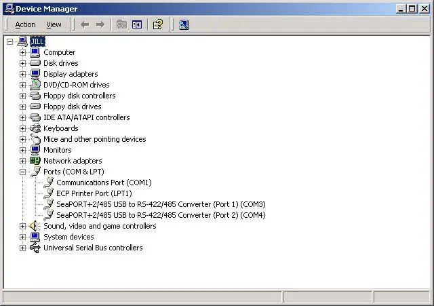The image size is (434, 306).
Task: Expand the Monitors category
Action: (x=22, y=151)
